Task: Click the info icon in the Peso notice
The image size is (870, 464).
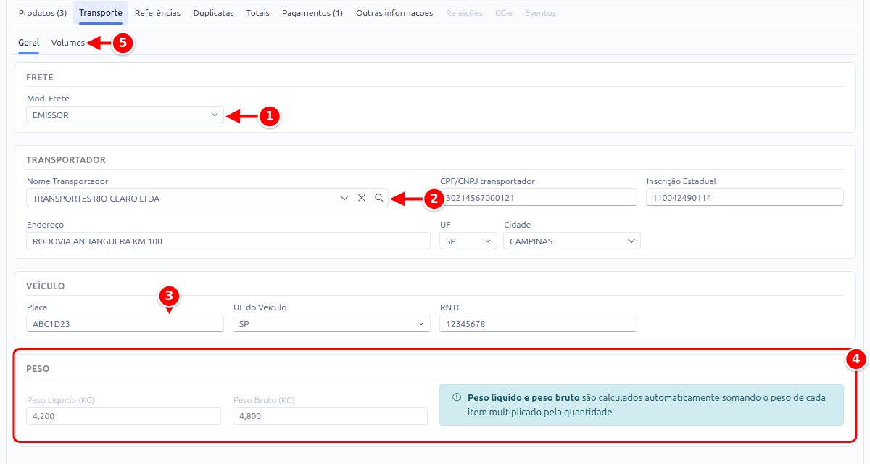Action: tap(457, 397)
